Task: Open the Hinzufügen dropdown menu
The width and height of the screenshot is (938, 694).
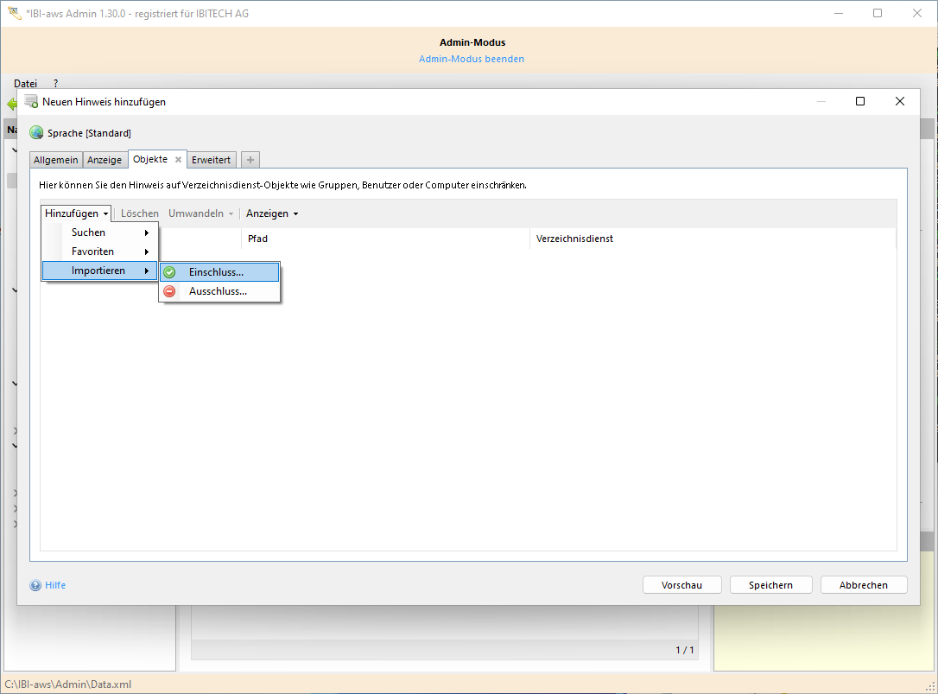Action: click(76, 213)
